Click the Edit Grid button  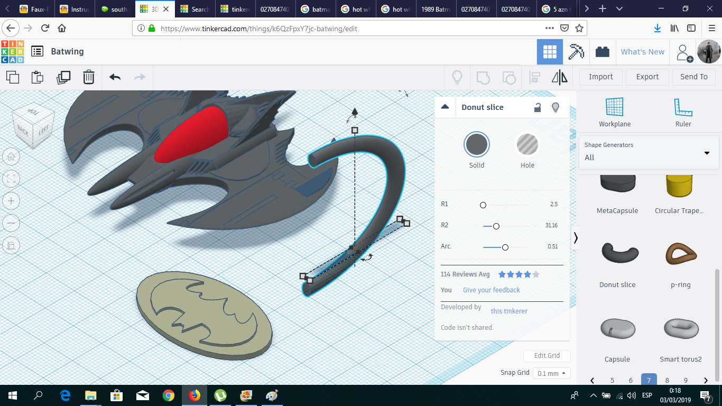[547, 356]
